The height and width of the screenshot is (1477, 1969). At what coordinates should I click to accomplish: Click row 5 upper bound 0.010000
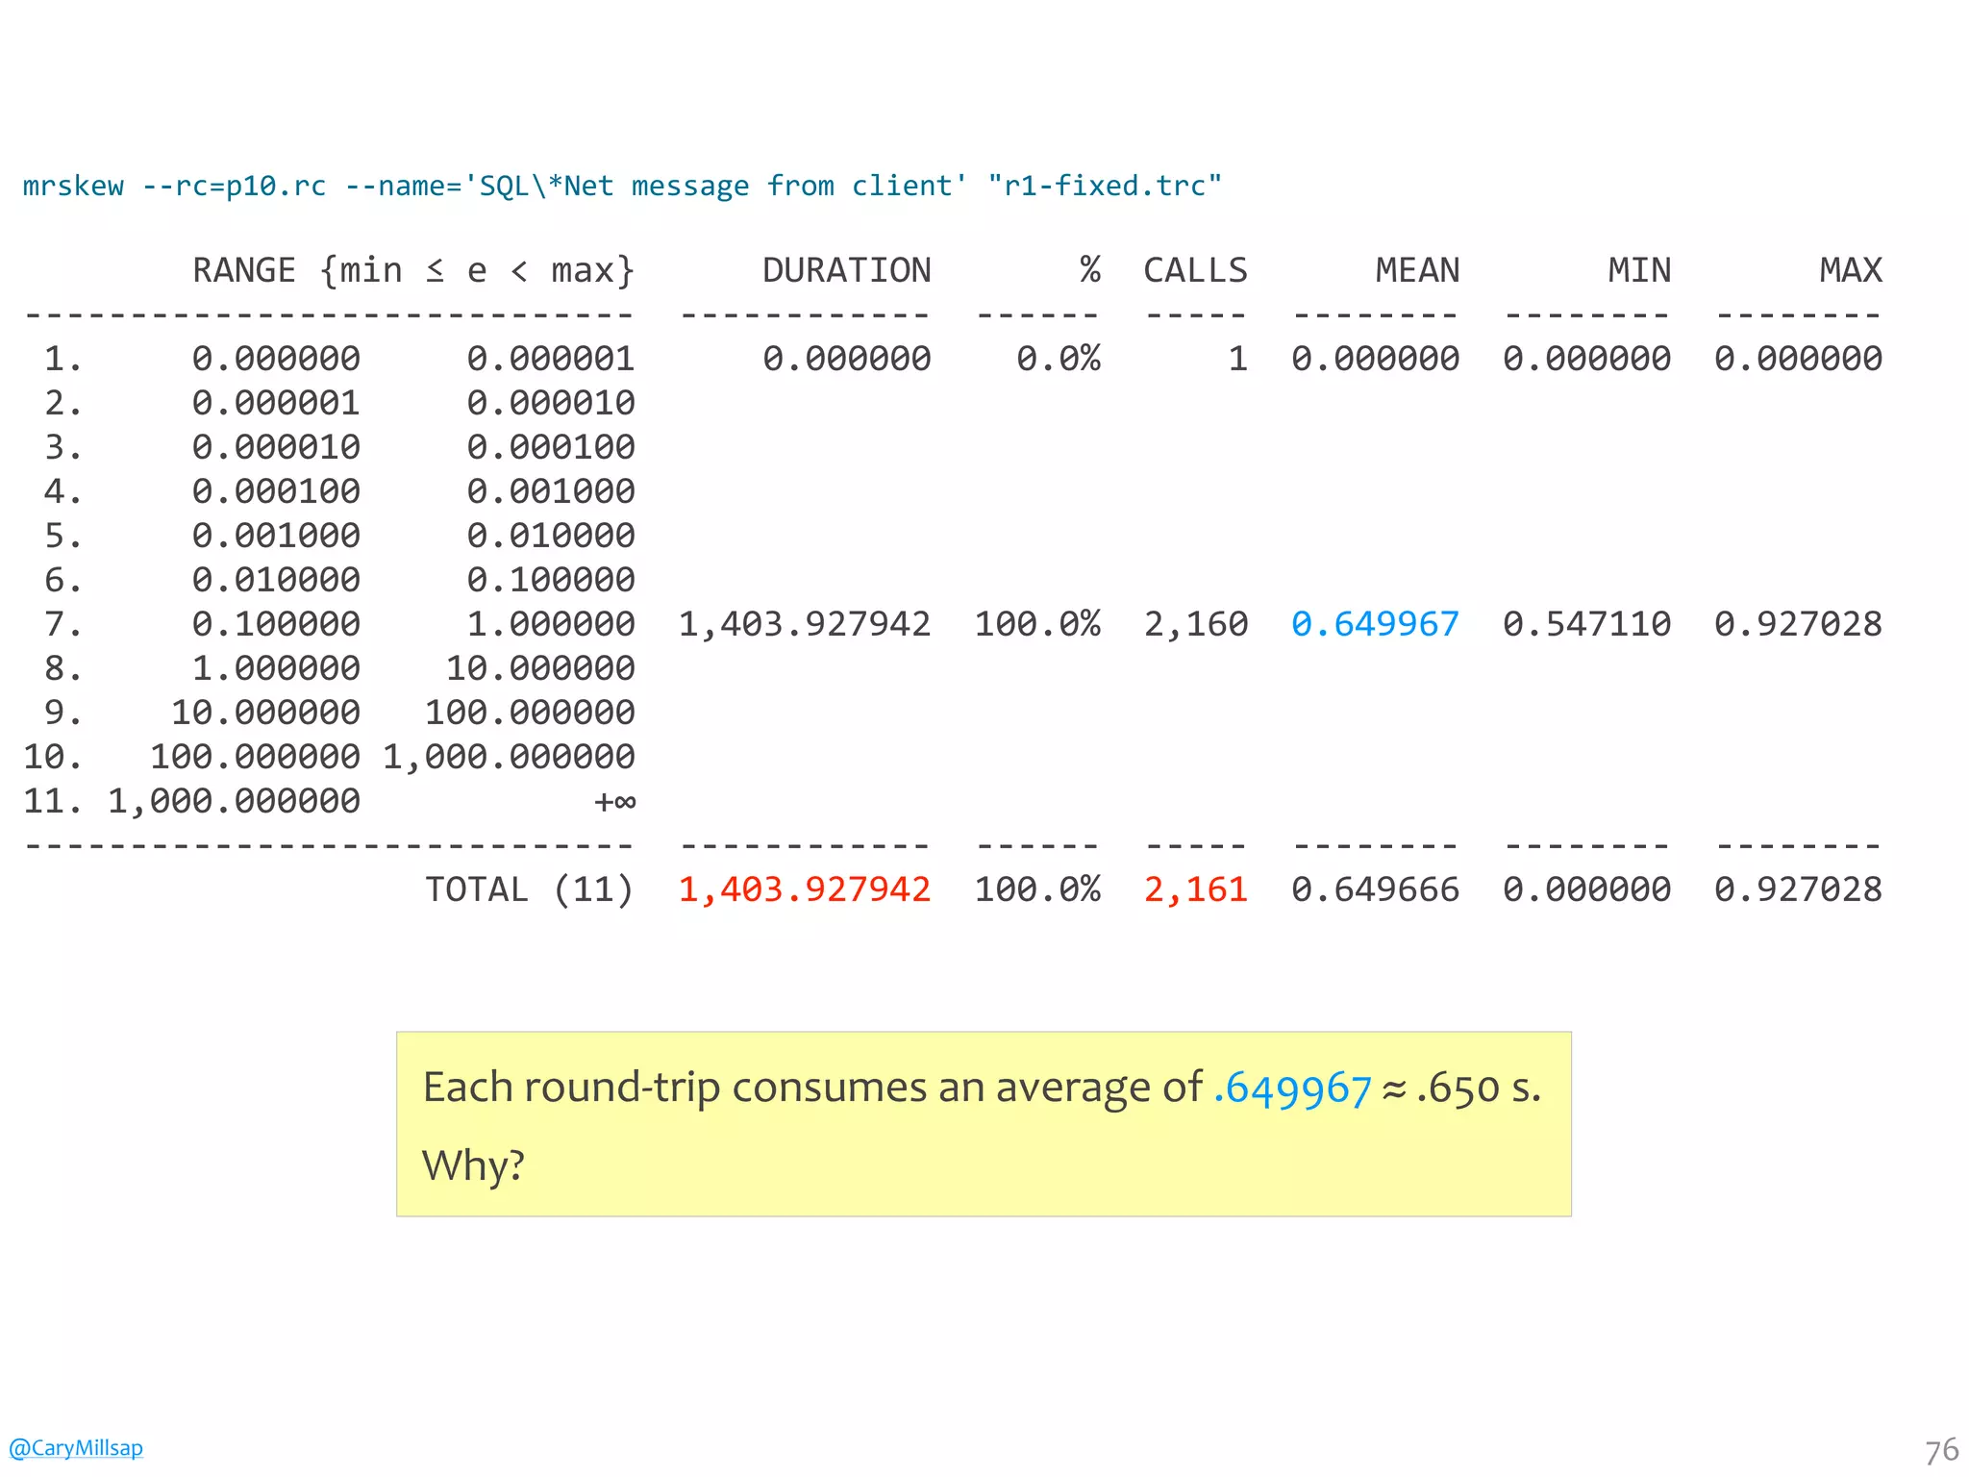[551, 536]
